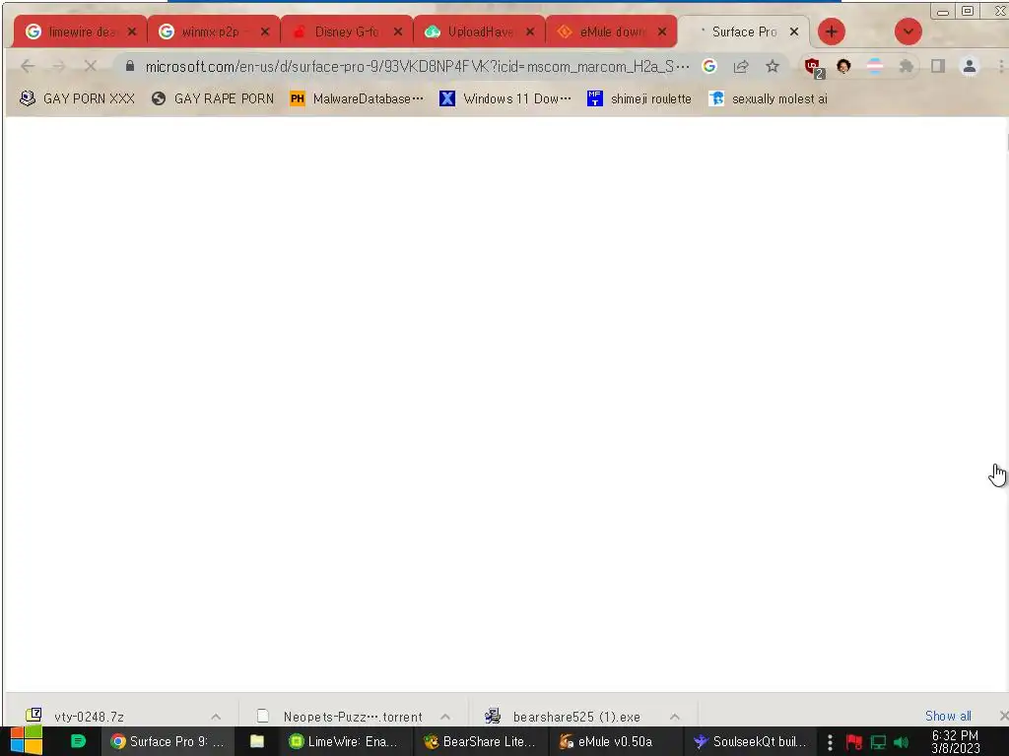Screen dimensions: 1009x756
Task: Open the MalwareDatabase bookmark
Action: pos(357,98)
